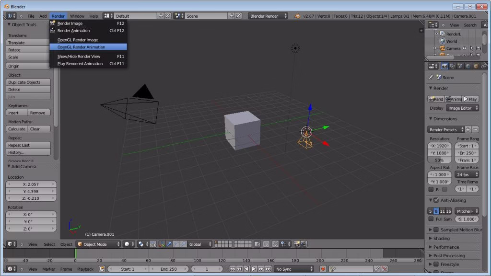Enable the Freestyle checkbox
The width and height of the screenshot is (491, 276).
436,264
